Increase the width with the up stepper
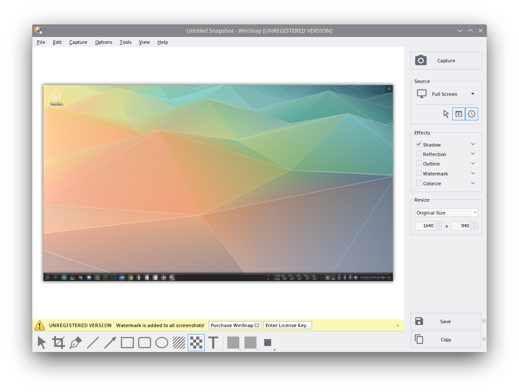Viewport: 519px width, 392px height. tap(439, 224)
